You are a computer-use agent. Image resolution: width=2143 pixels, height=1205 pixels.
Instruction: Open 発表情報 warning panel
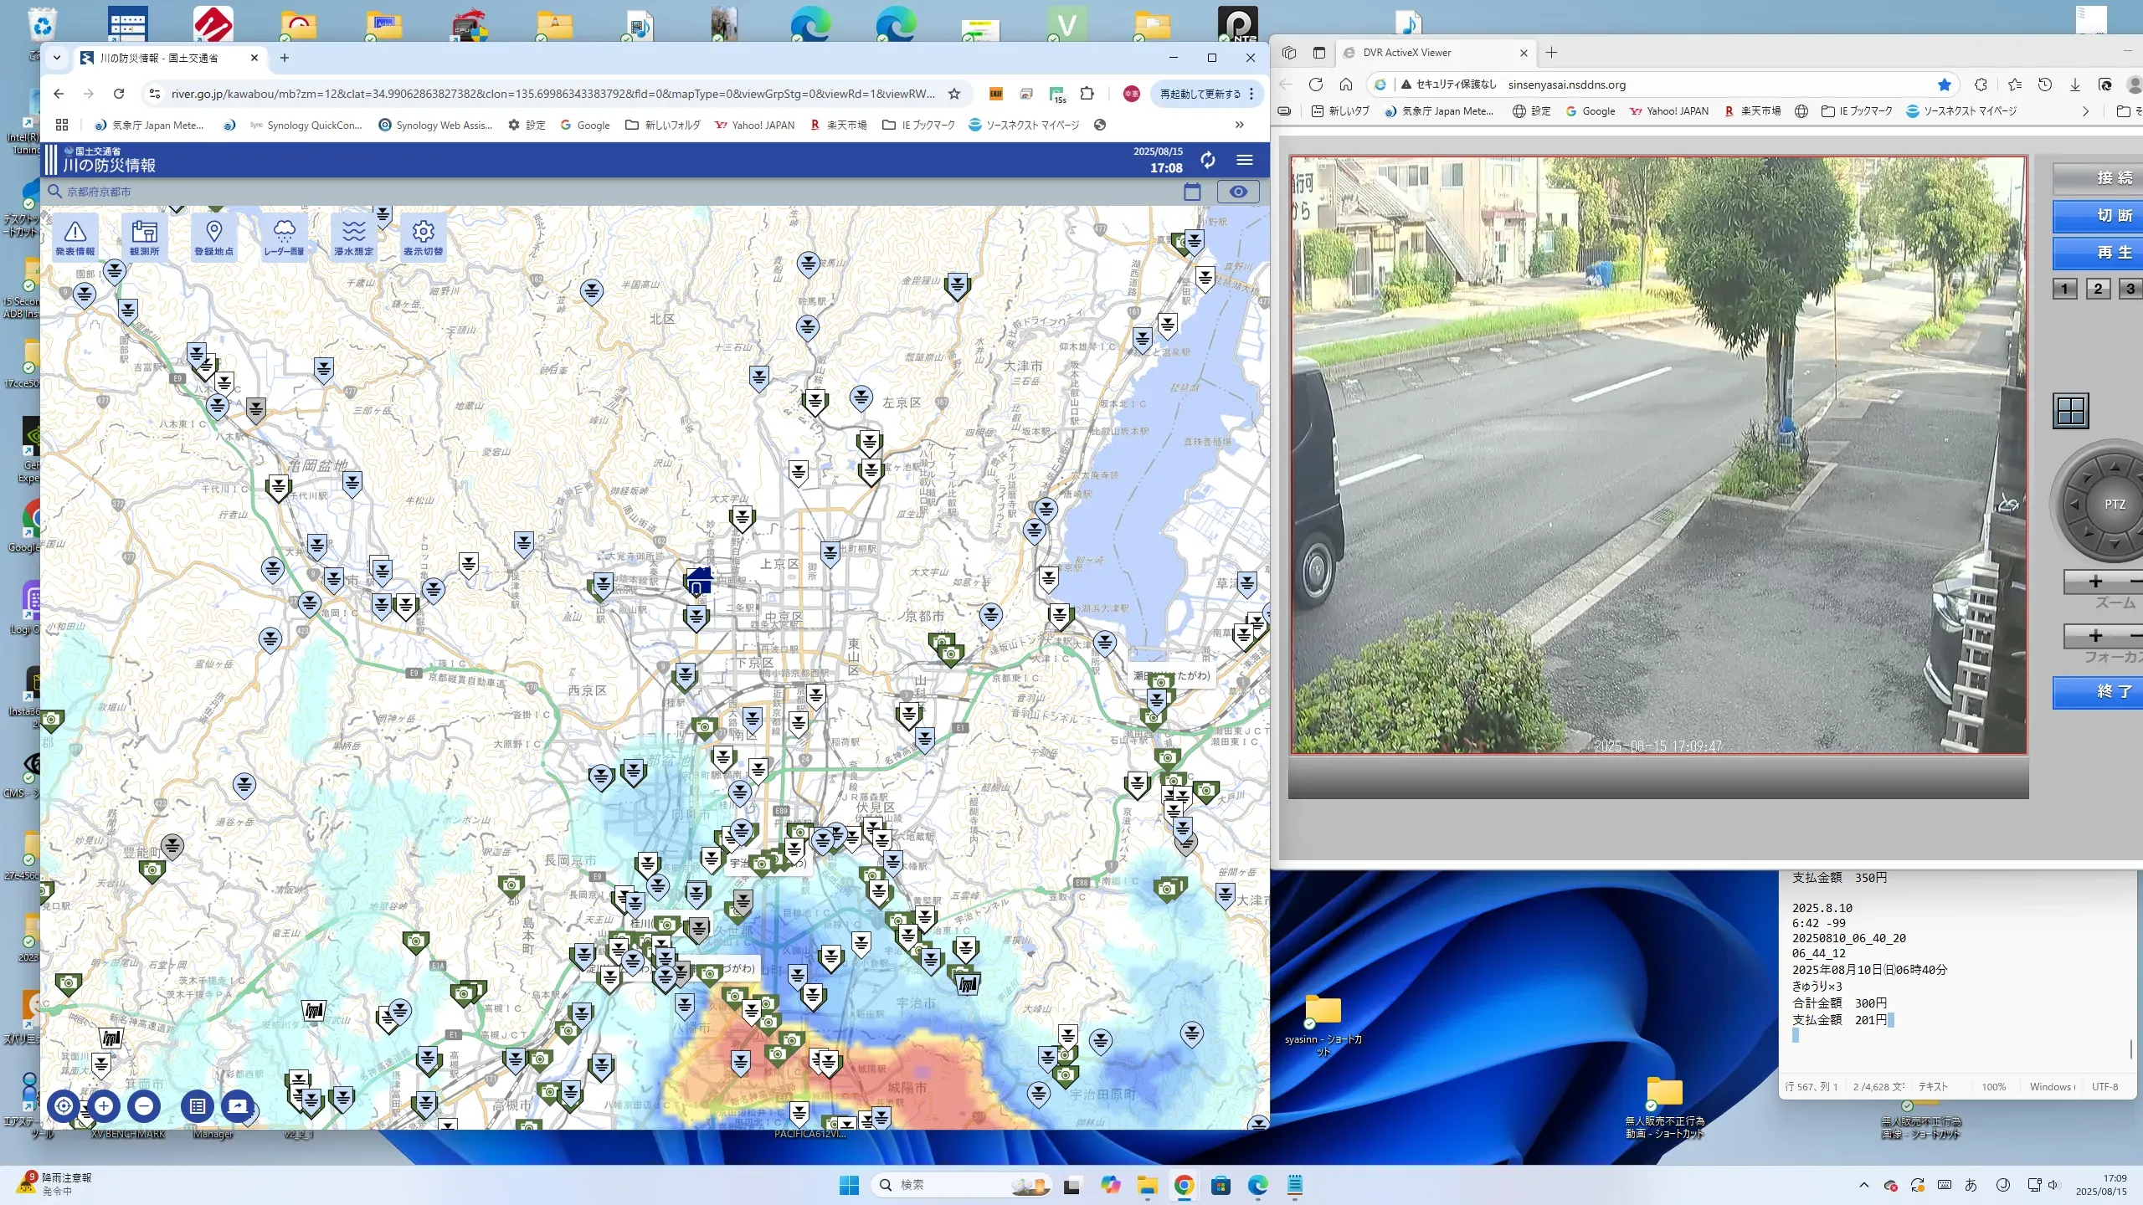pyautogui.click(x=75, y=237)
